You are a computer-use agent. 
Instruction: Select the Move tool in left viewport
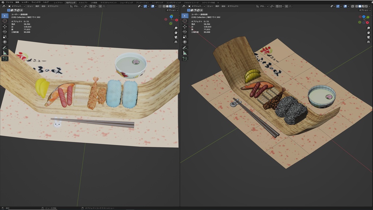(5, 27)
